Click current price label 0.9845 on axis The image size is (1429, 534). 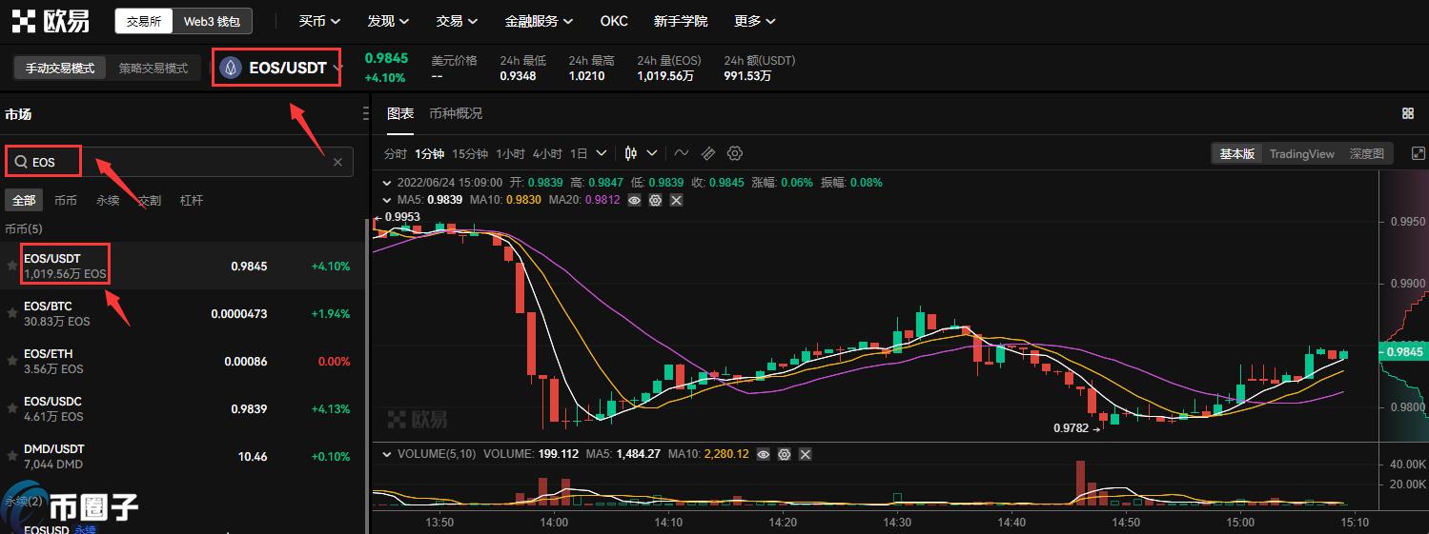(1403, 351)
